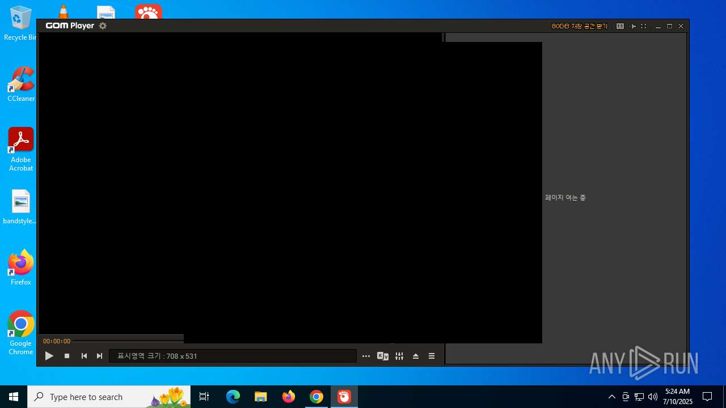Set window to 1:1 original size

click(x=620, y=26)
